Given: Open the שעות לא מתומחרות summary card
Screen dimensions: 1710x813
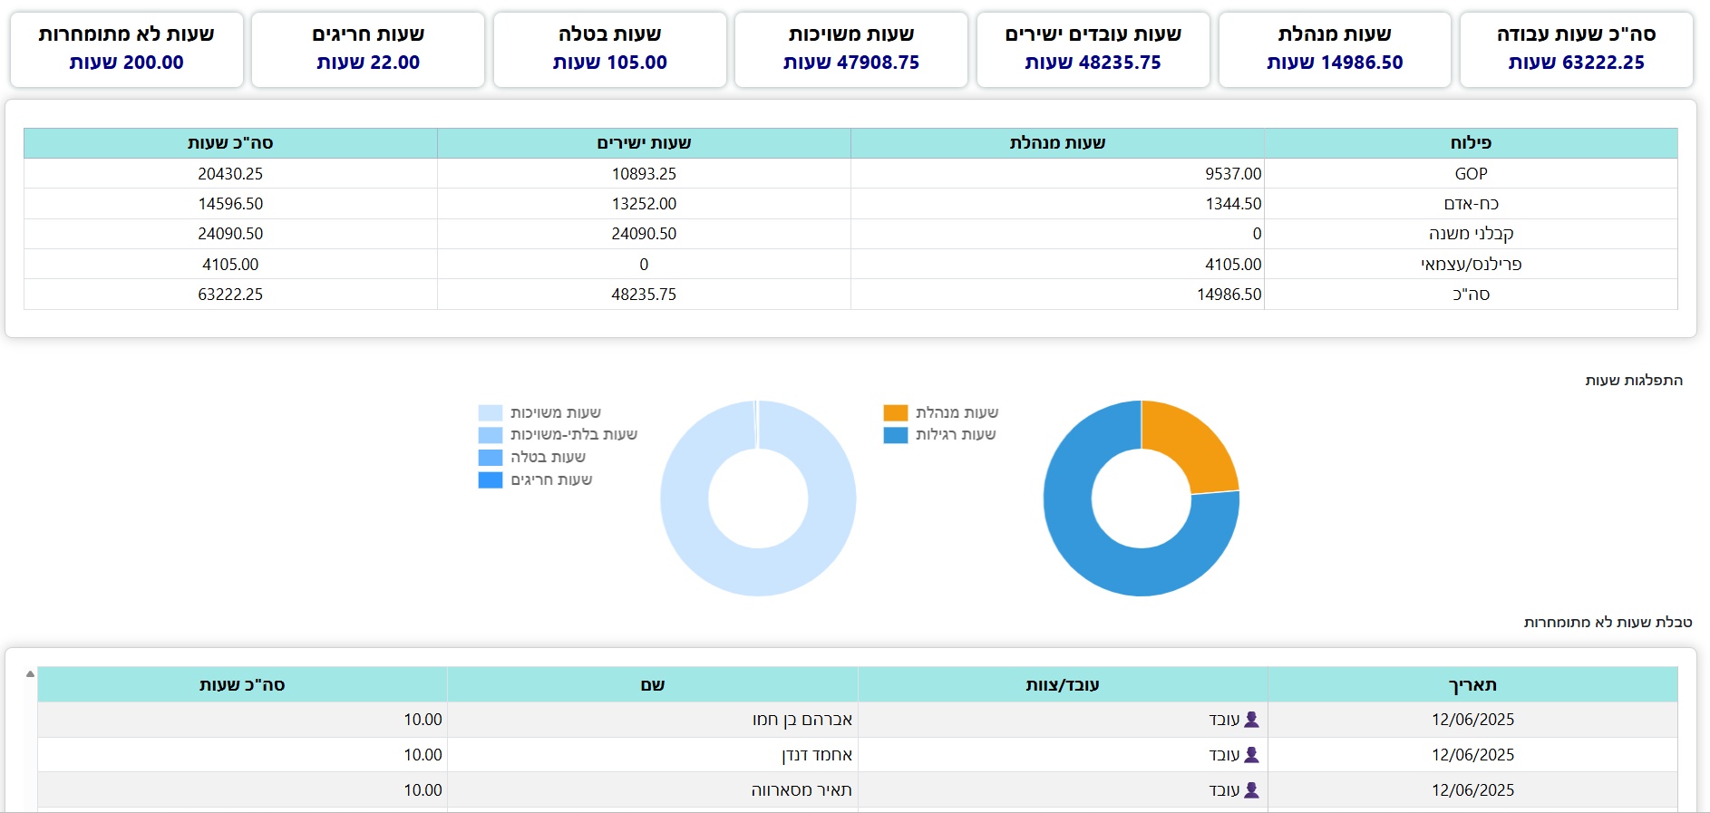Looking at the screenshot, I should tap(127, 50).
